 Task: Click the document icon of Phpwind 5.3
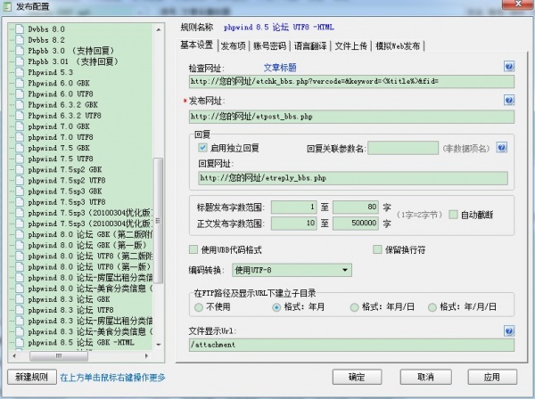20,72
